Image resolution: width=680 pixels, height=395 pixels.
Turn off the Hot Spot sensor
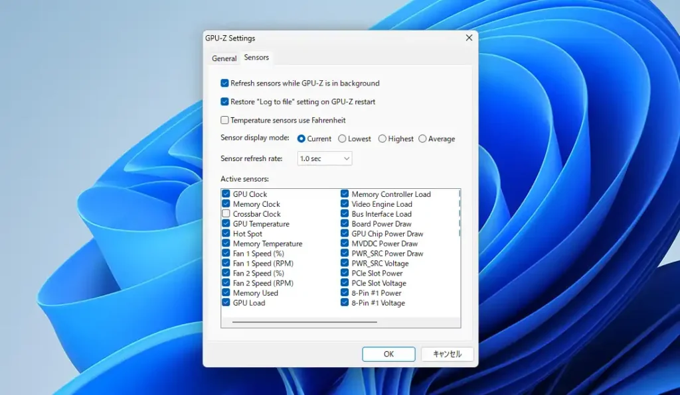(x=226, y=234)
